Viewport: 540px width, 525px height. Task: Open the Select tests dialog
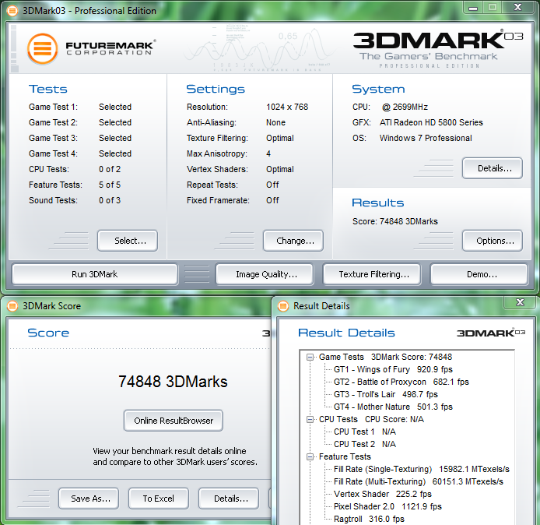[x=128, y=241]
